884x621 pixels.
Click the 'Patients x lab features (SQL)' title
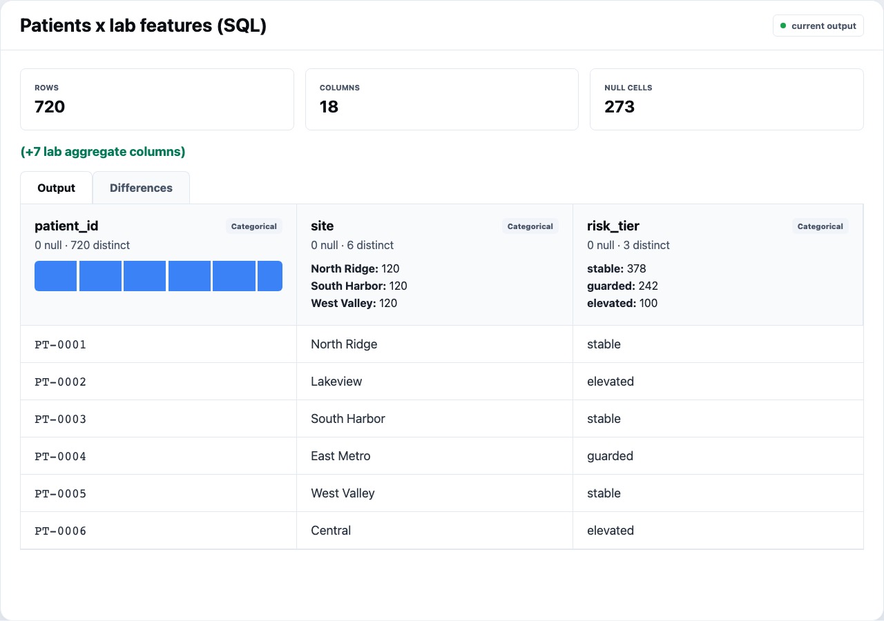[143, 26]
